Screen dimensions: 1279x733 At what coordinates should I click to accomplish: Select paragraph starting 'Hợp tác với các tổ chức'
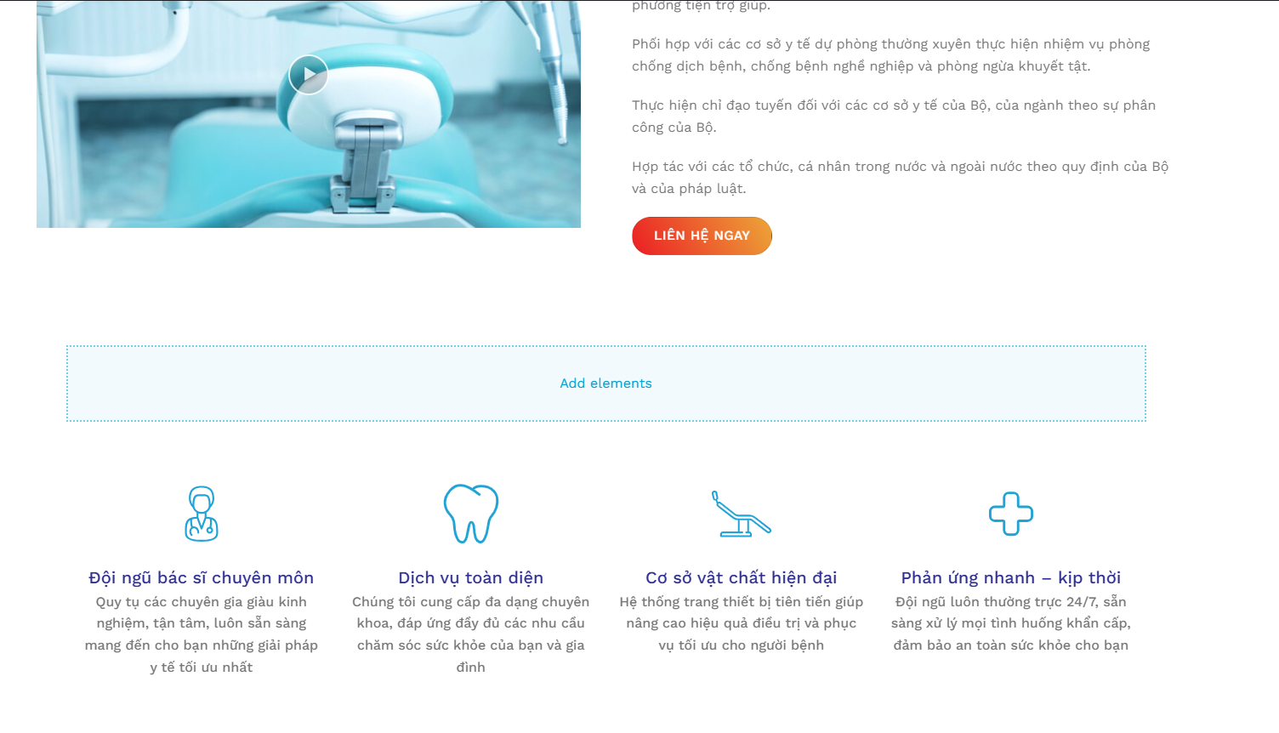(x=901, y=178)
